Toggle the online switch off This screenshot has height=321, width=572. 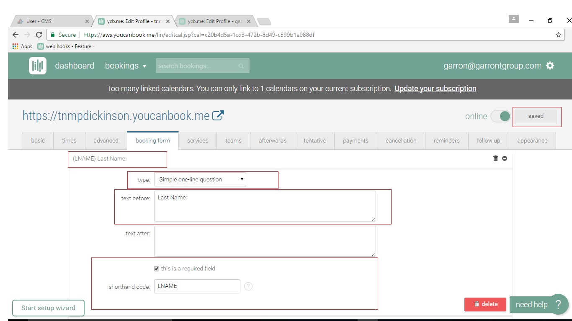pos(500,116)
